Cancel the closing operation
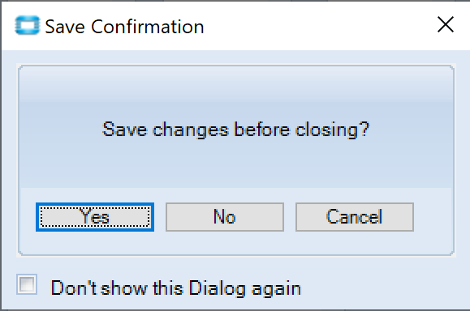This screenshot has height=311, width=470. [x=355, y=217]
